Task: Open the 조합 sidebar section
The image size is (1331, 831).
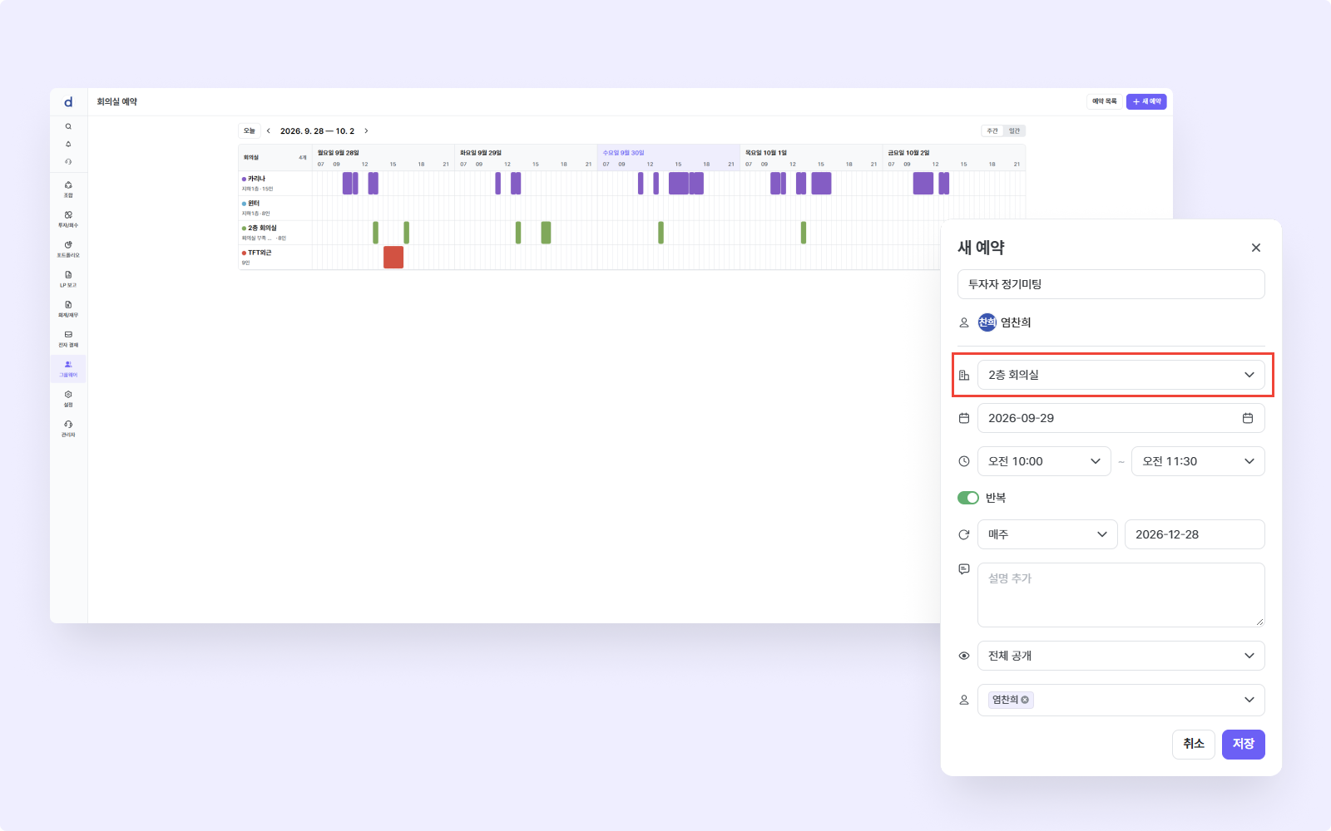Action: pos(68,189)
